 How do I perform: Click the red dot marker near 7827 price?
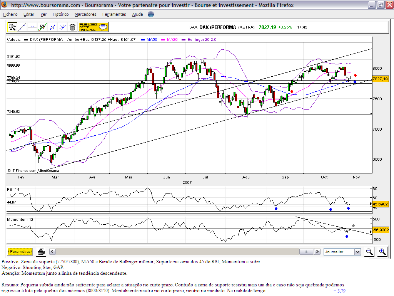[x=355, y=75]
